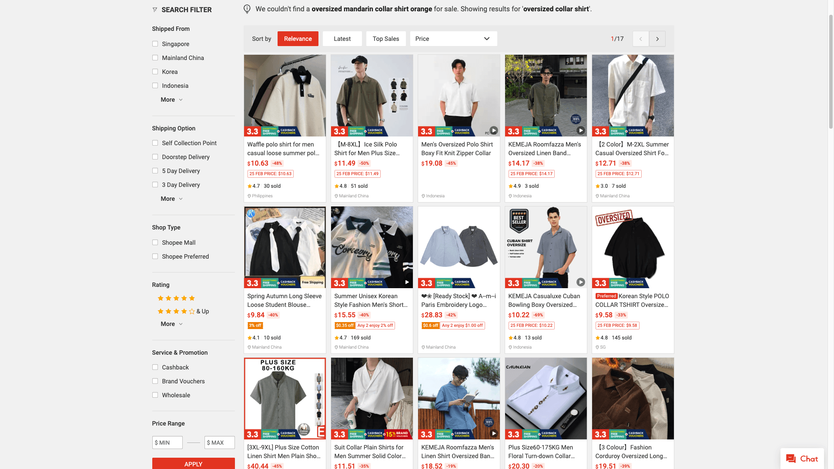Tick 5 Day Delivery checkbox
The height and width of the screenshot is (469, 834).
pos(155,171)
